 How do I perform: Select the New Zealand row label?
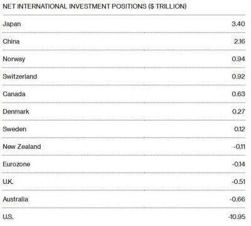click(x=22, y=147)
